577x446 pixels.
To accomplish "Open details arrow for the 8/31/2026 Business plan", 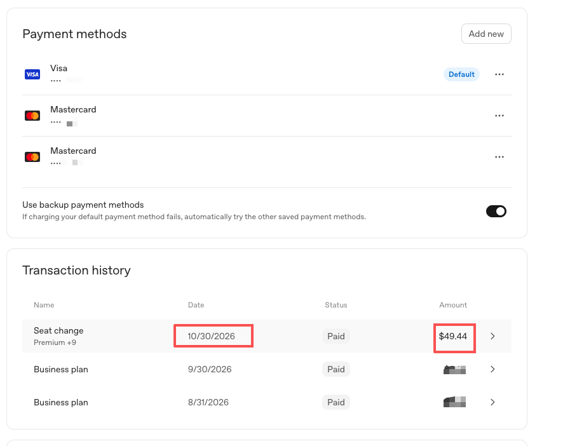I will (492, 402).
